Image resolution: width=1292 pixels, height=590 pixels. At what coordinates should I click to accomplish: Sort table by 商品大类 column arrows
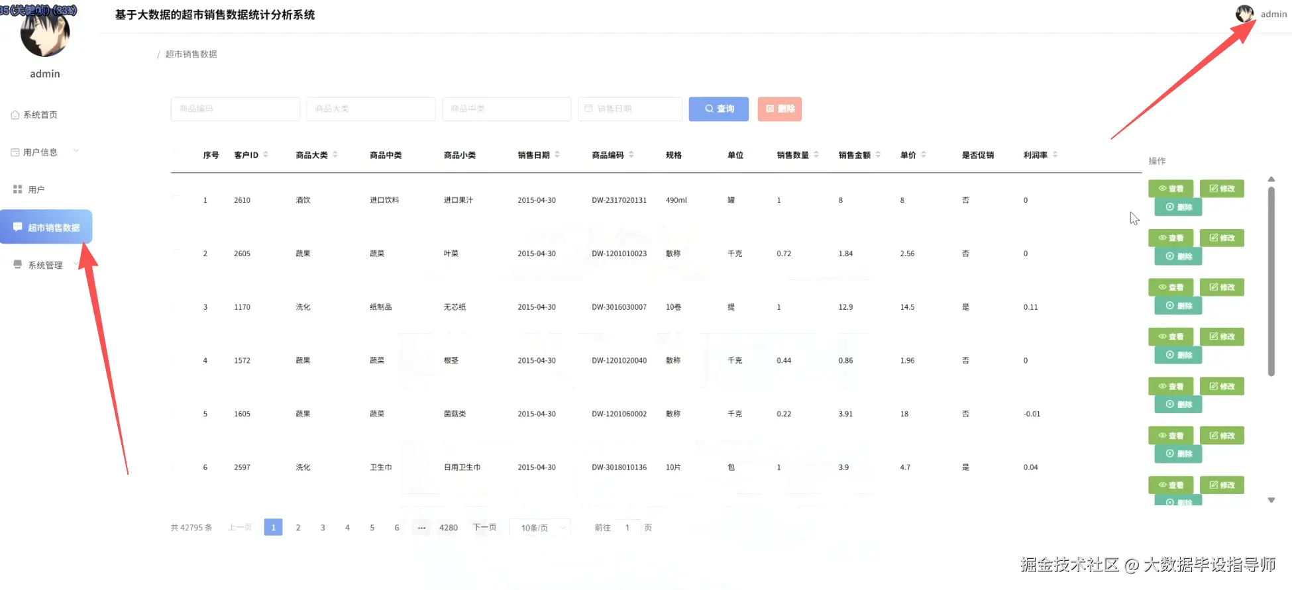pyautogui.click(x=335, y=154)
